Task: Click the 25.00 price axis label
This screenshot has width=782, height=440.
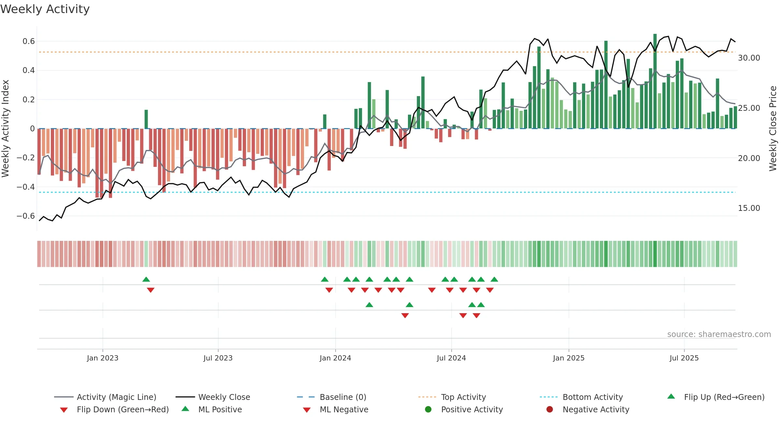Action: tap(749, 108)
